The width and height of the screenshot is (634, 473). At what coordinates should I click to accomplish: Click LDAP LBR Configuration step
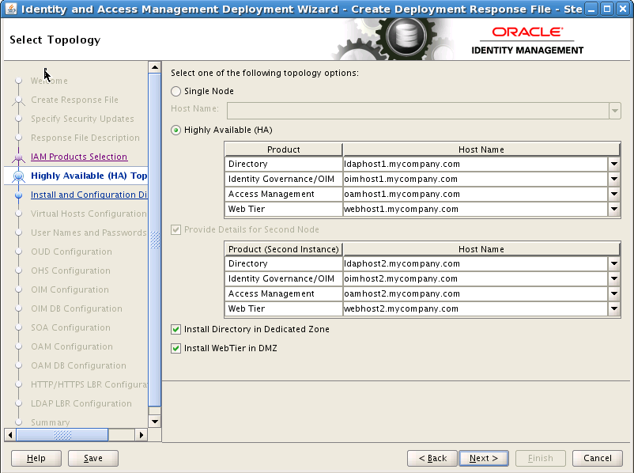point(81,404)
